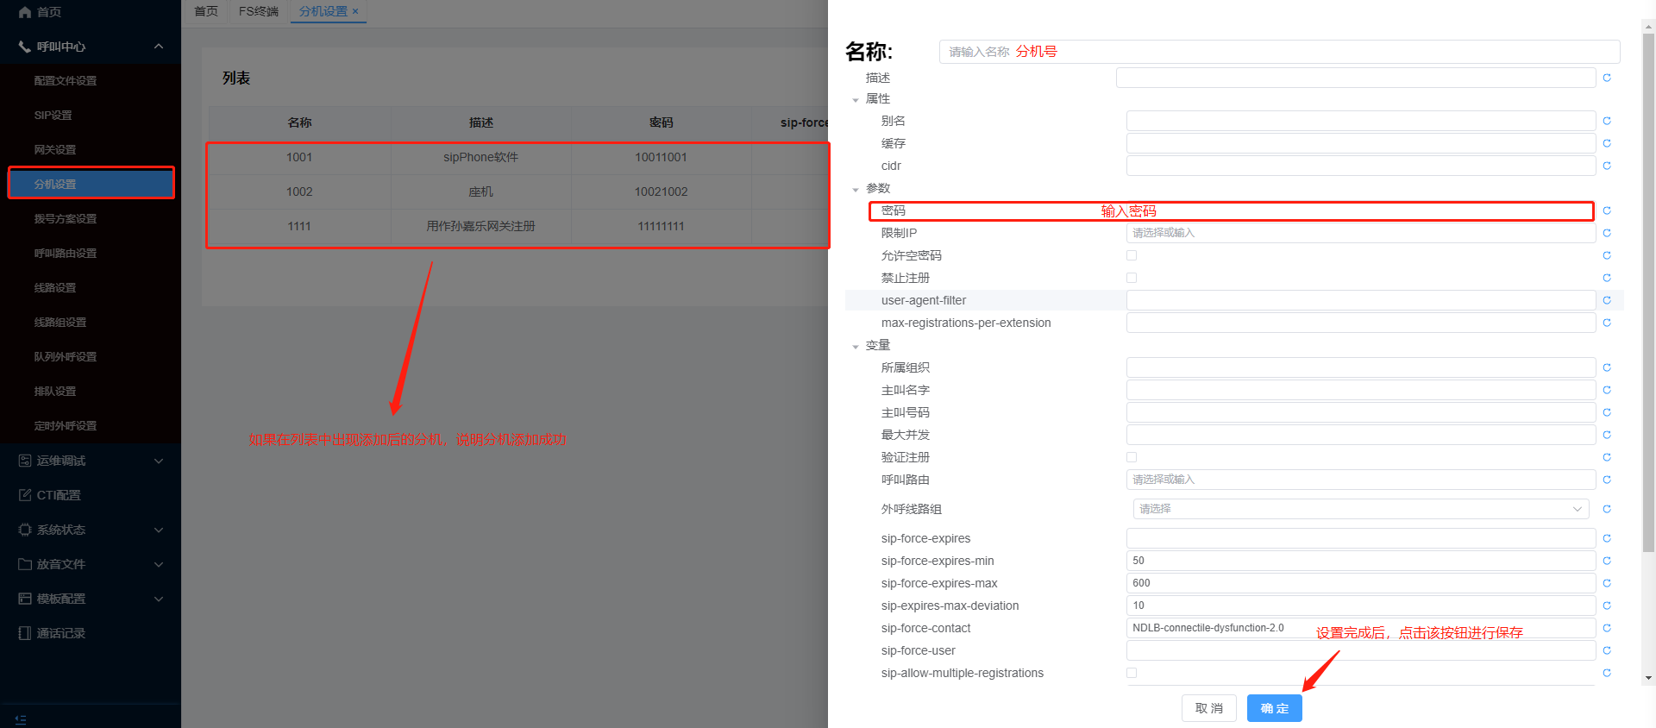The height and width of the screenshot is (728, 1656).
Task: Collapse the 参数 section
Action: (856, 189)
